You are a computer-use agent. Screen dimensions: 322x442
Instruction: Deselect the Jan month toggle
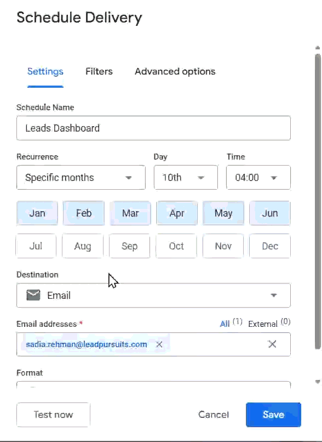(37, 213)
